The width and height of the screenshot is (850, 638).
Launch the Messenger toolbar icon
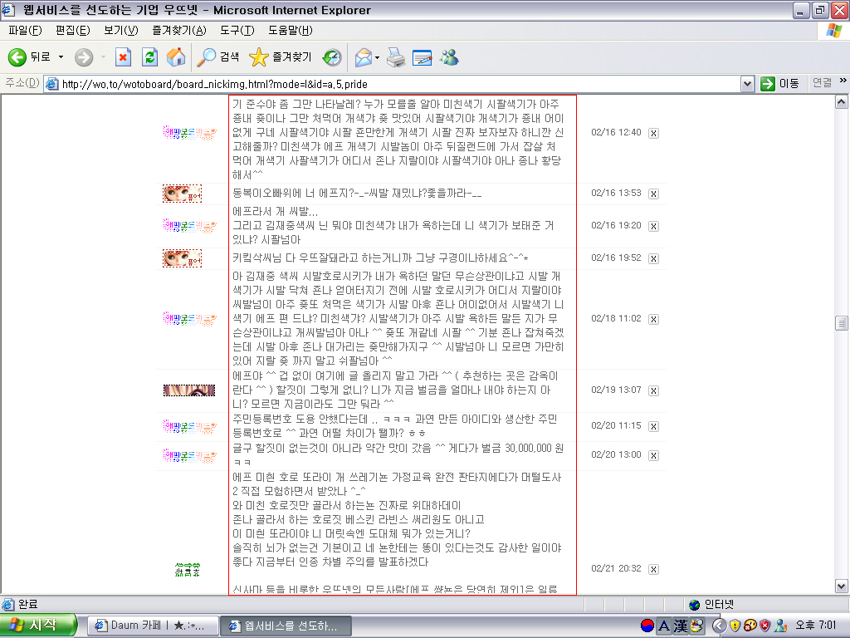coord(449,57)
